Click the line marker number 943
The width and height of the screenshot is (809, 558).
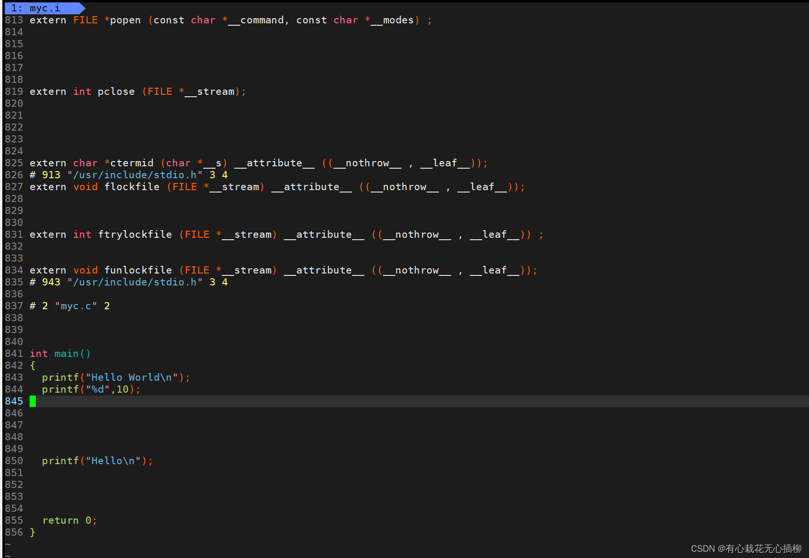point(51,282)
